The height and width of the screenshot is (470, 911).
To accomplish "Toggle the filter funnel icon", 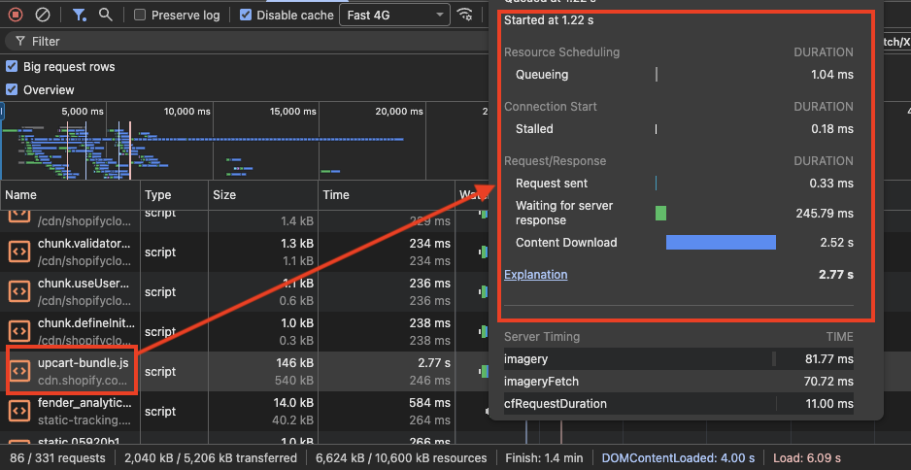I will pyautogui.click(x=79, y=16).
